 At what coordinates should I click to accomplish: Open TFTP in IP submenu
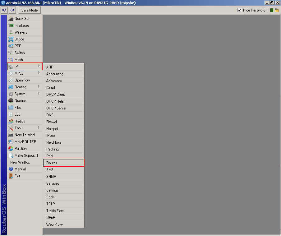click(64, 204)
